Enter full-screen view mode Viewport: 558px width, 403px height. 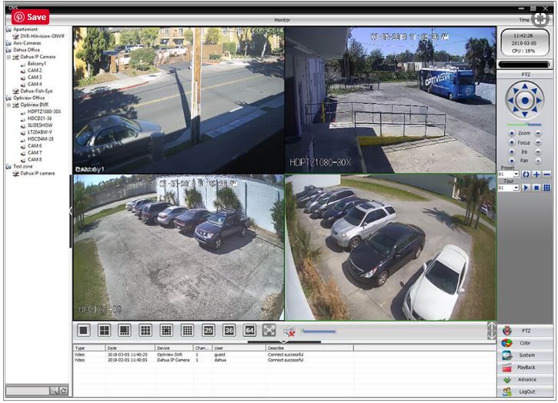(x=269, y=330)
